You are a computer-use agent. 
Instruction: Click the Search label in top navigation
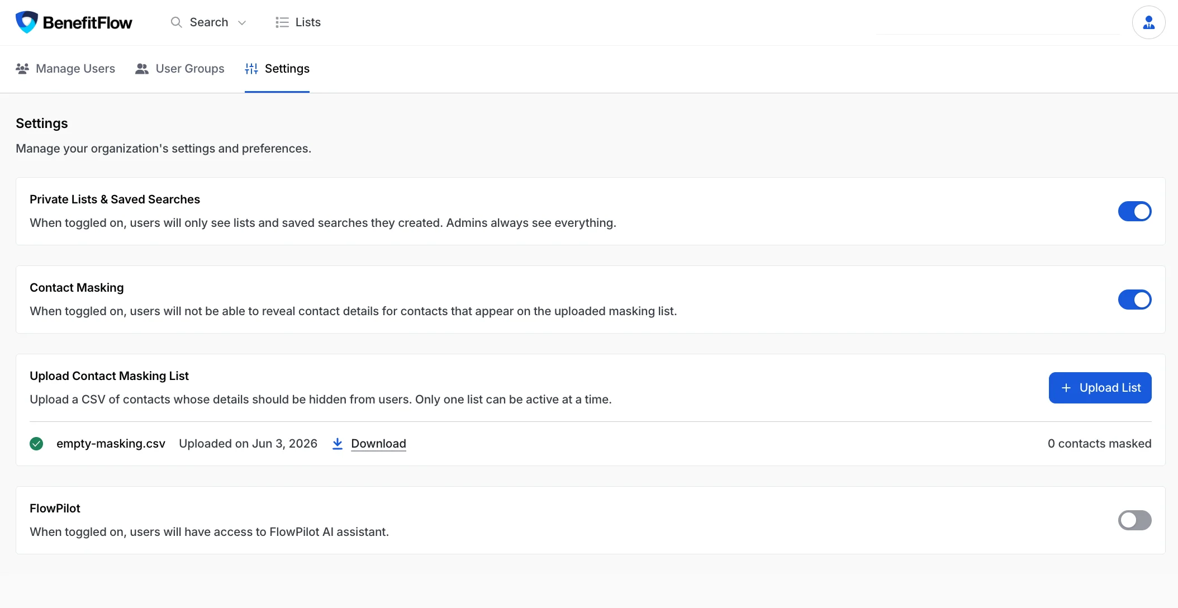pyautogui.click(x=209, y=22)
